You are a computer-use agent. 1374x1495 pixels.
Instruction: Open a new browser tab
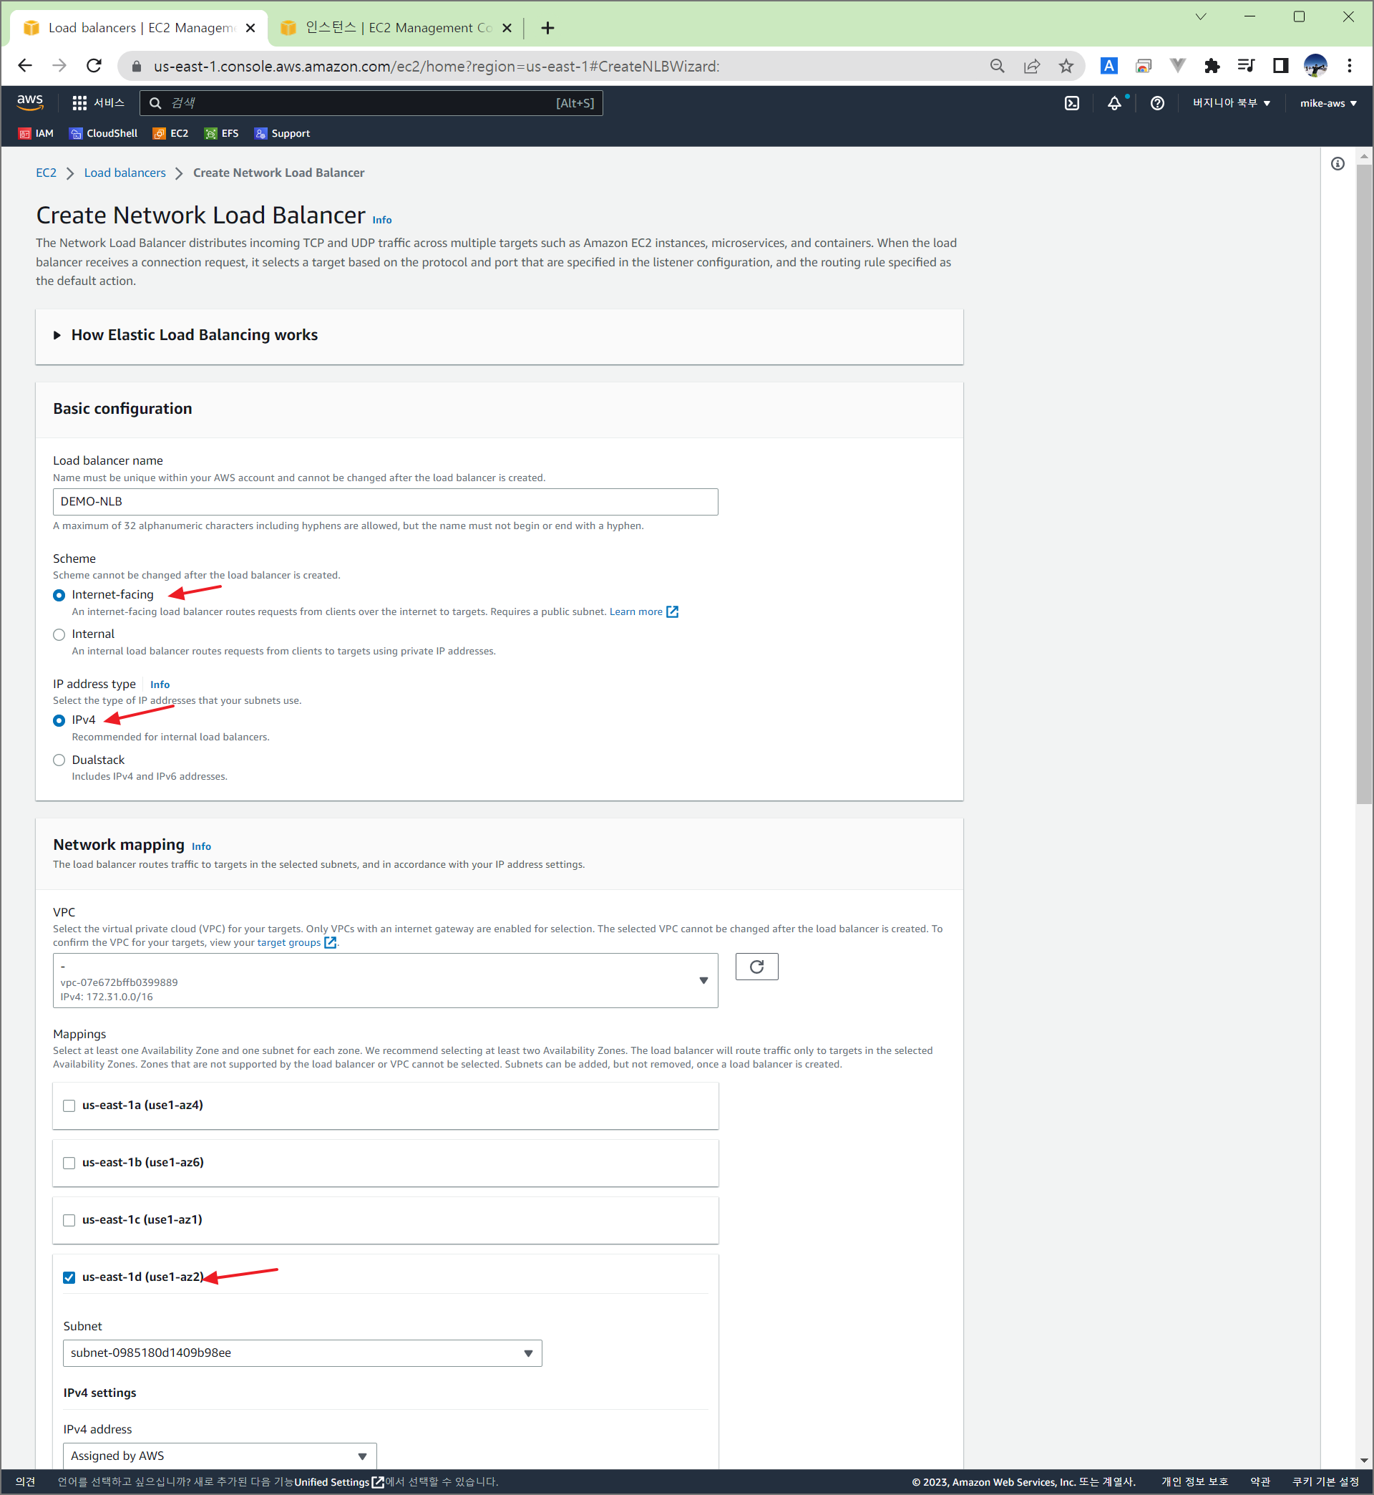(x=547, y=28)
